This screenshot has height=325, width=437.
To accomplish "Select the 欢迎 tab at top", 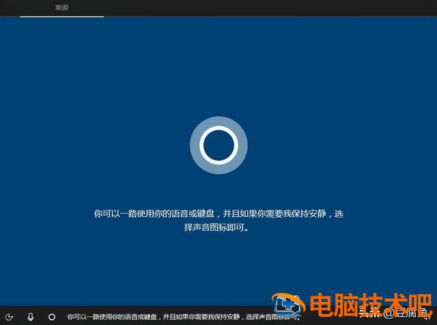I will pyautogui.click(x=62, y=8).
